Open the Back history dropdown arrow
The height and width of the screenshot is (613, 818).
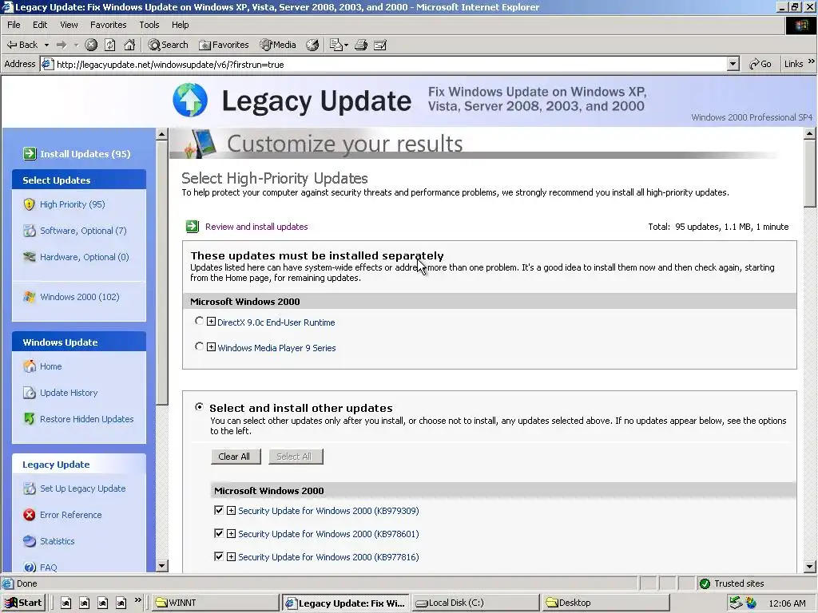pyautogui.click(x=46, y=45)
